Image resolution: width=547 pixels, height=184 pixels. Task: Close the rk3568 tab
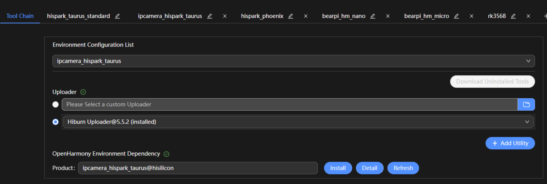pos(528,16)
